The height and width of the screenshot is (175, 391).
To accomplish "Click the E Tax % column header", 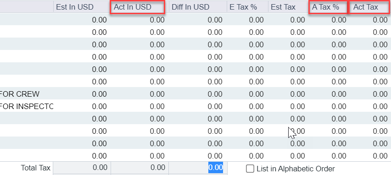I will click(247, 7).
